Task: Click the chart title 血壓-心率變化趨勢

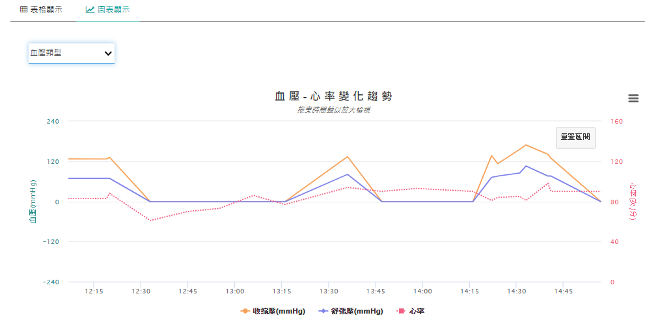Action: click(334, 97)
